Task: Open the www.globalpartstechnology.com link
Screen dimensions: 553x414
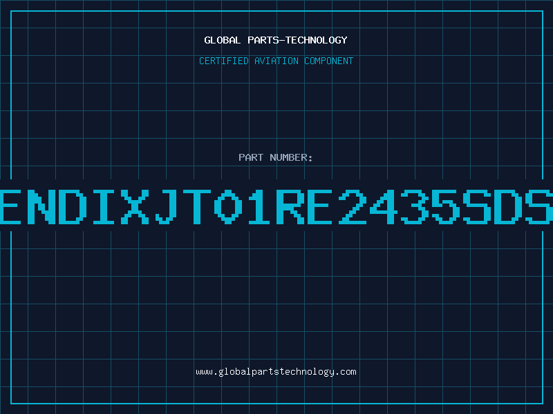Action: pyautogui.click(x=276, y=372)
